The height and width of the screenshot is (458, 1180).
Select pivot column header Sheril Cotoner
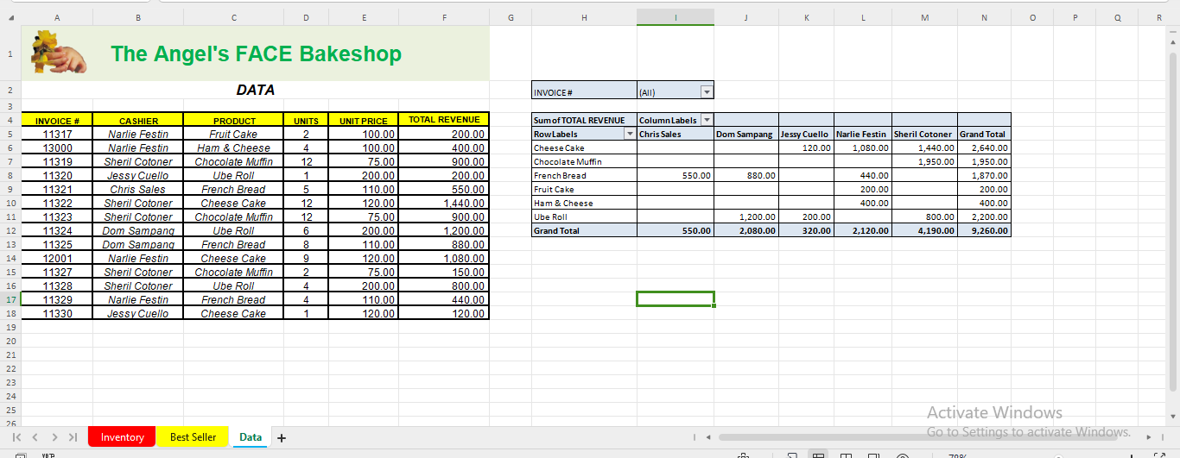[924, 134]
